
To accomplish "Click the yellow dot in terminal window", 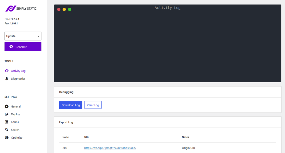I will click(64, 9).
